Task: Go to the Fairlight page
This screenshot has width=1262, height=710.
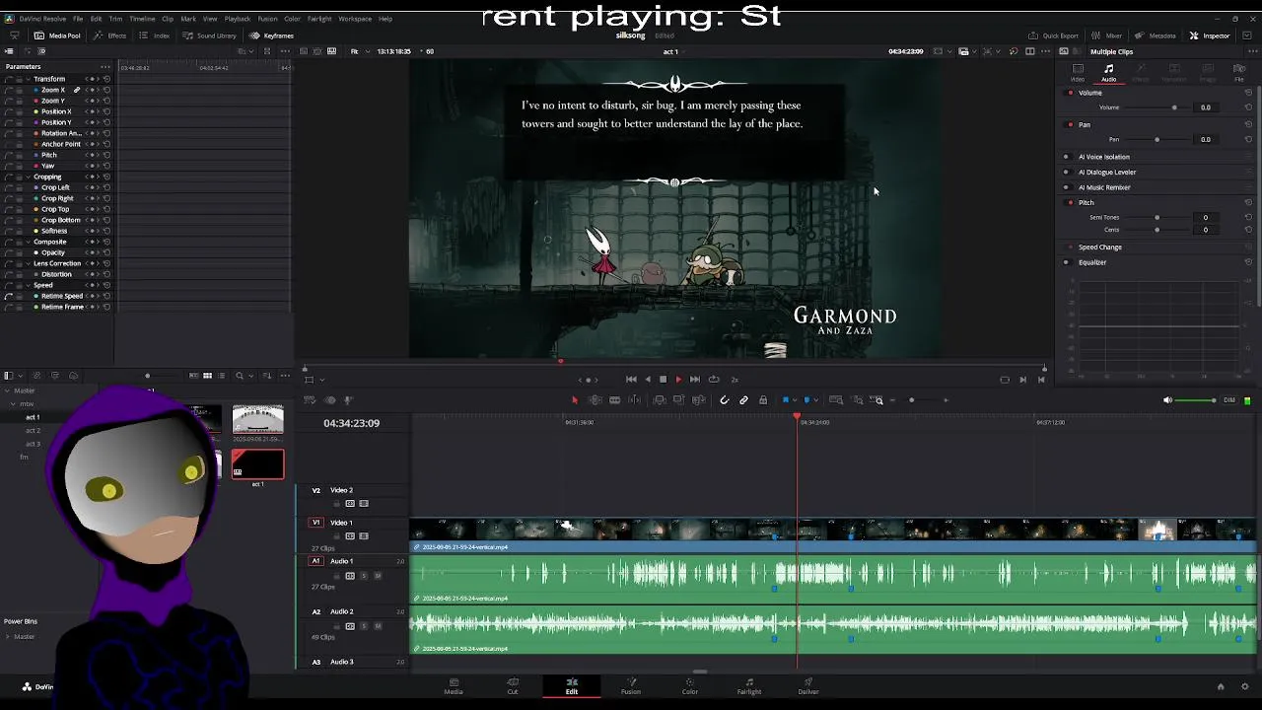Action: pyautogui.click(x=749, y=685)
